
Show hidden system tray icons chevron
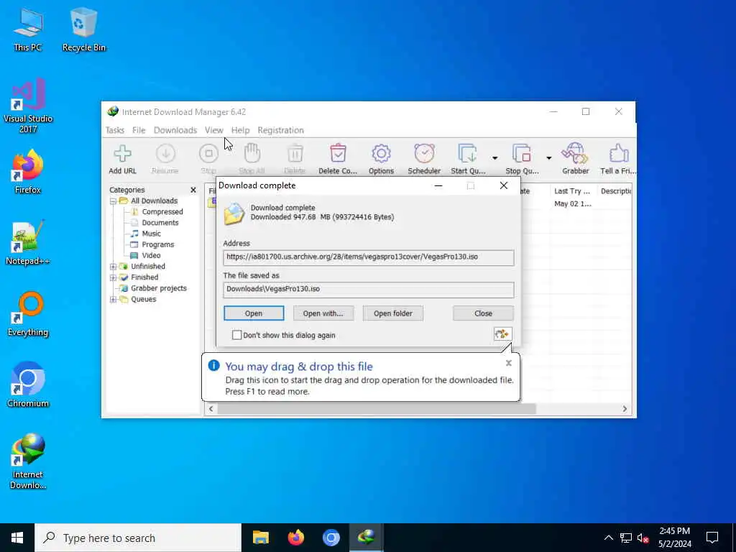click(x=608, y=538)
